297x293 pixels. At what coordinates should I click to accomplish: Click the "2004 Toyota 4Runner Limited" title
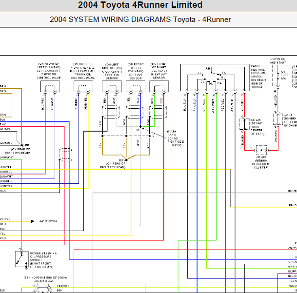pyautogui.click(x=140, y=5)
